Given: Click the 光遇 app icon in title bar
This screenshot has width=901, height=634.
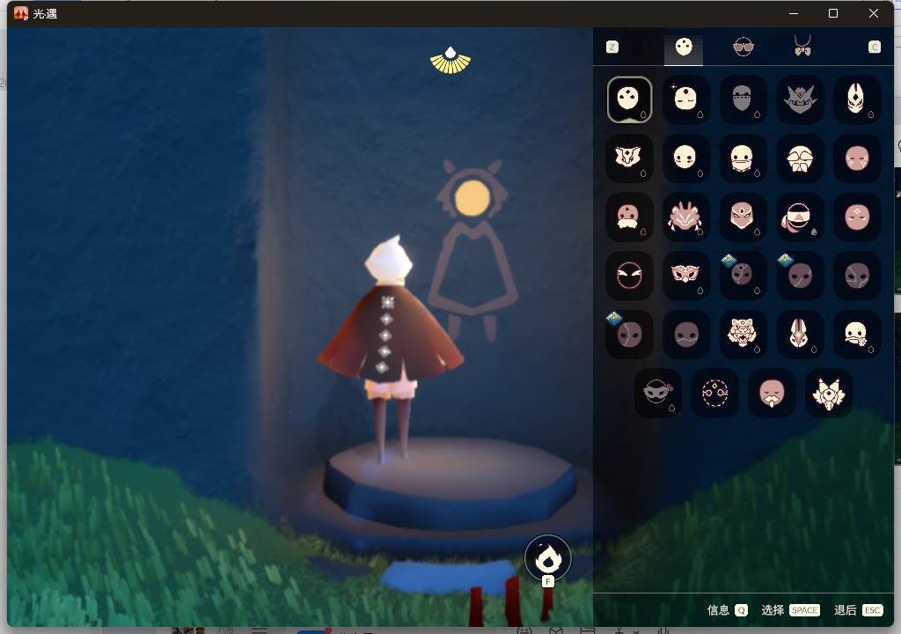Looking at the screenshot, I should coord(21,13).
